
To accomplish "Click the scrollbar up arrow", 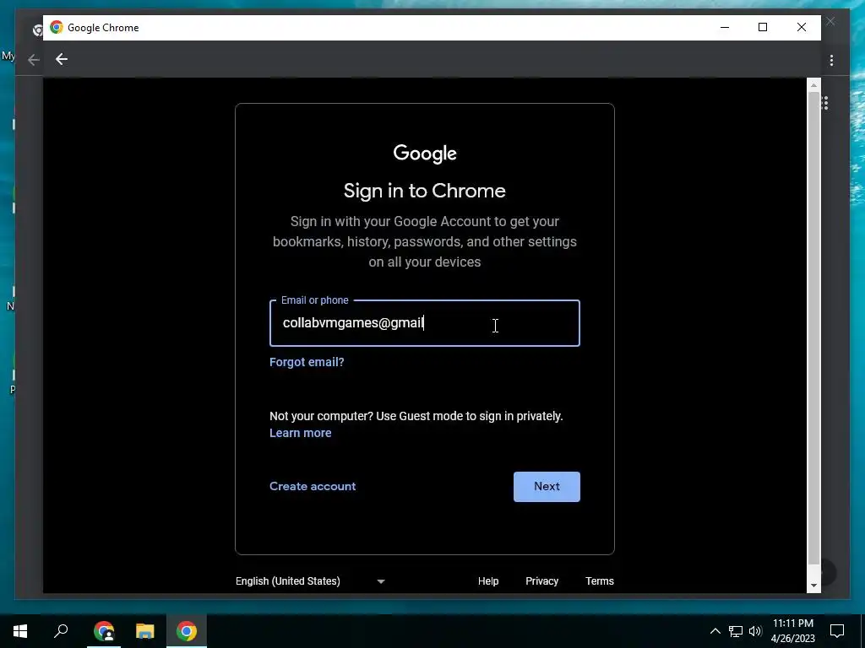I will [x=813, y=85].
